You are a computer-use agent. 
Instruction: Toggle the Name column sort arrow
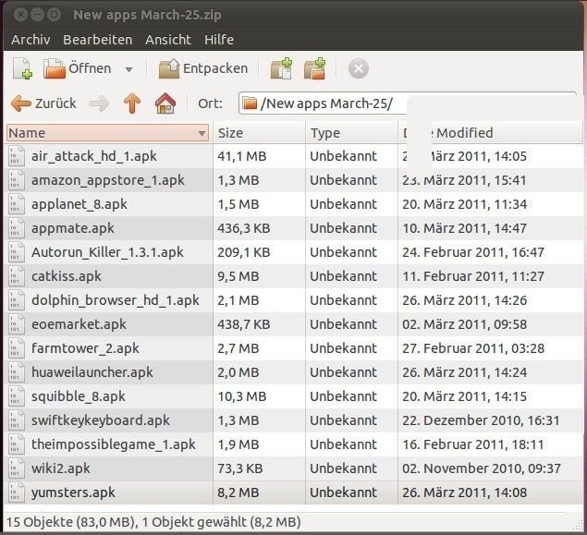tap(202, 134)
